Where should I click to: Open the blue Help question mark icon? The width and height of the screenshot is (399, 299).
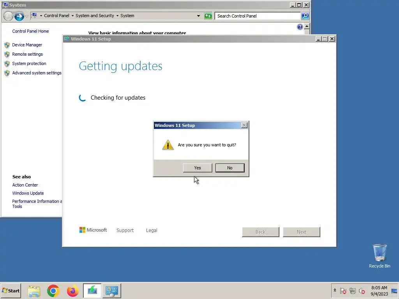click(x=300, y=27)
